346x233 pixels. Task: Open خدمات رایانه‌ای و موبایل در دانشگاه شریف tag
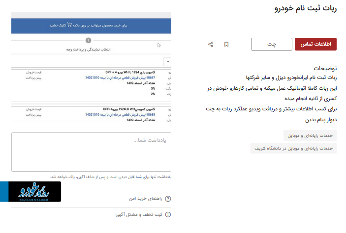[293, 148]
